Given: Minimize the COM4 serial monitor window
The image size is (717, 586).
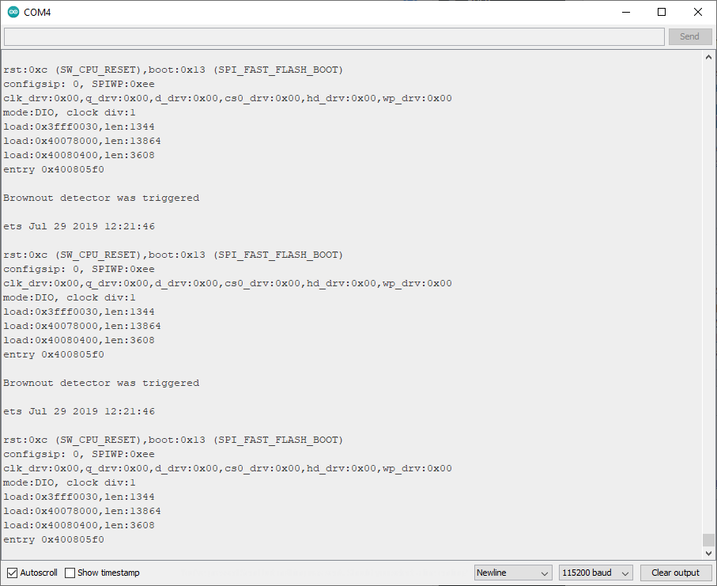Looking at the screenshot, I should [x=625, y=12].
